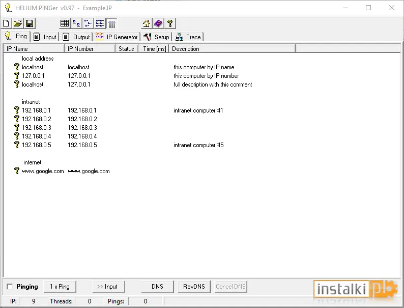This screenshot has width=404, height=308.
Task: Click the Threads count field
Action: 90,301
